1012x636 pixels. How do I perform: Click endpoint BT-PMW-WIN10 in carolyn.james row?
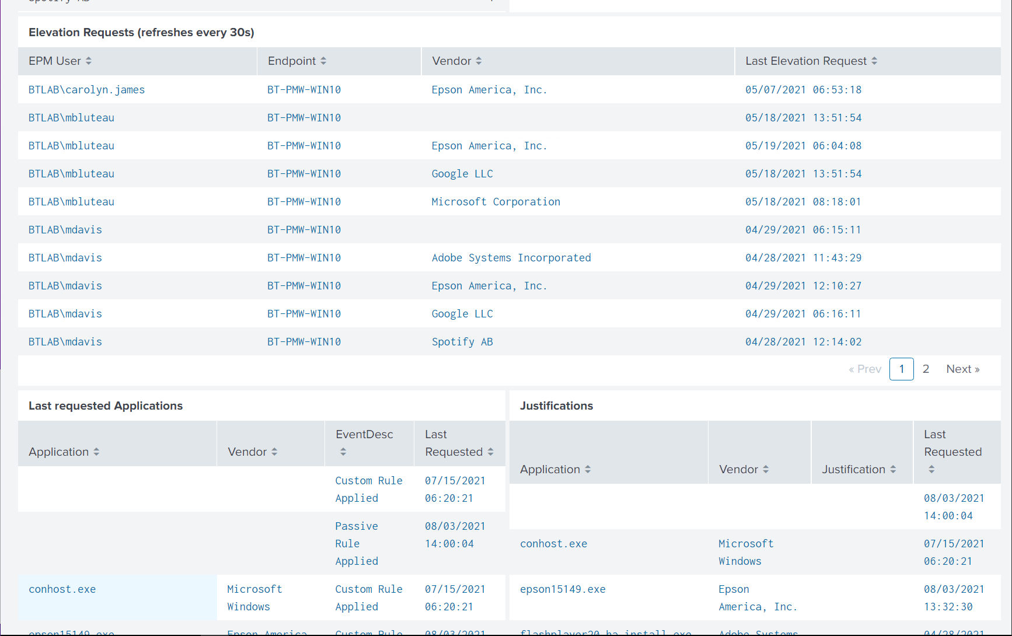(x=304, y=89)
